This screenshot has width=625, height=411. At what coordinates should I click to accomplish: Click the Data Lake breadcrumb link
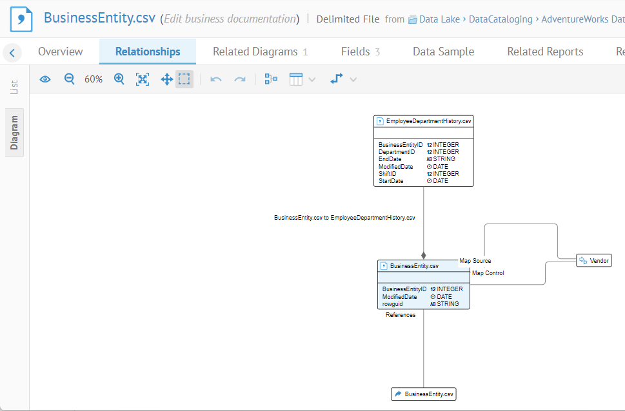pyautogui.click(x=439, y=19)
